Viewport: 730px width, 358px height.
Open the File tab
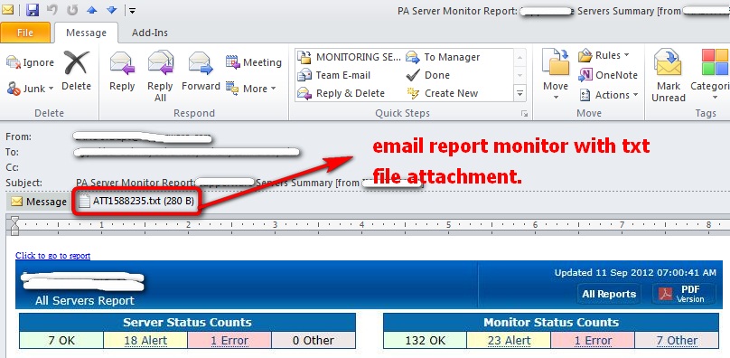[x=25, y=33]
